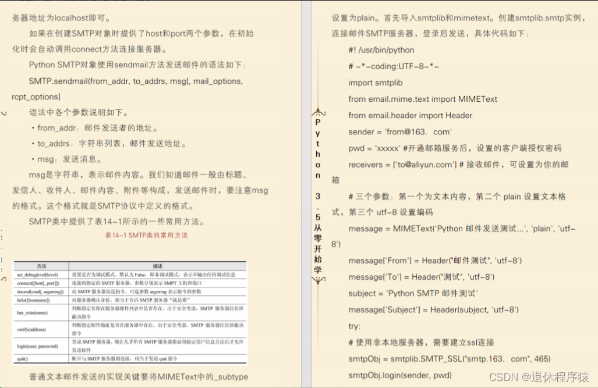This screenshot has width=598, height=388.
Task: Click the helo description mentioning '我是谁'
Action: (158, 300)
